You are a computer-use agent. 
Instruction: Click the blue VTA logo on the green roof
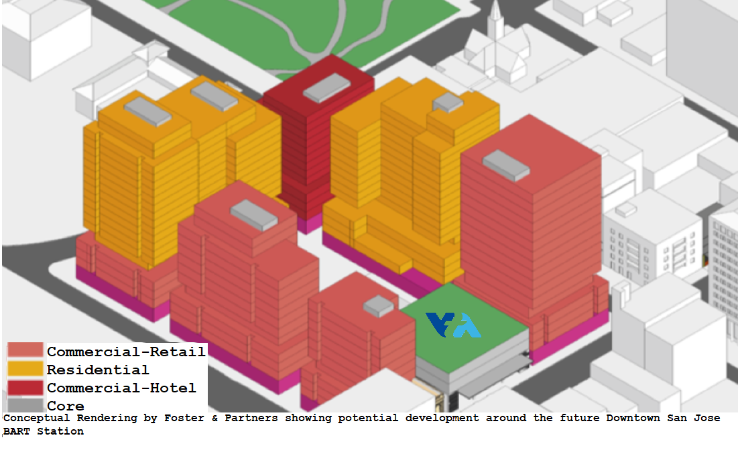click(x=453, y=325)
